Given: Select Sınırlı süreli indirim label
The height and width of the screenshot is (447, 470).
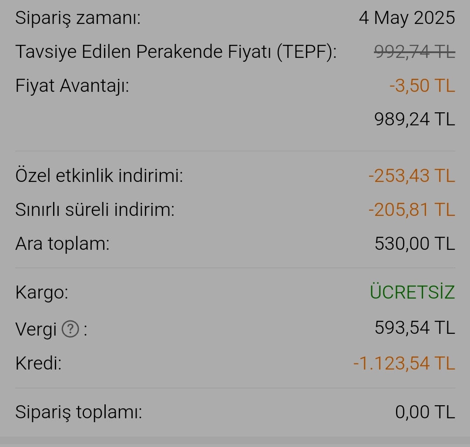Looking at the screenshot, I should [95, 209].
